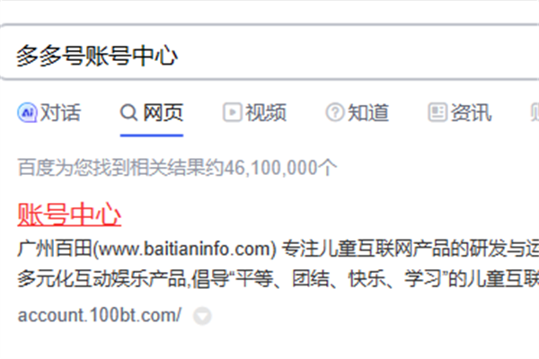
Task: Click the play icon beside 视频
Action: [x=233, y=112]
